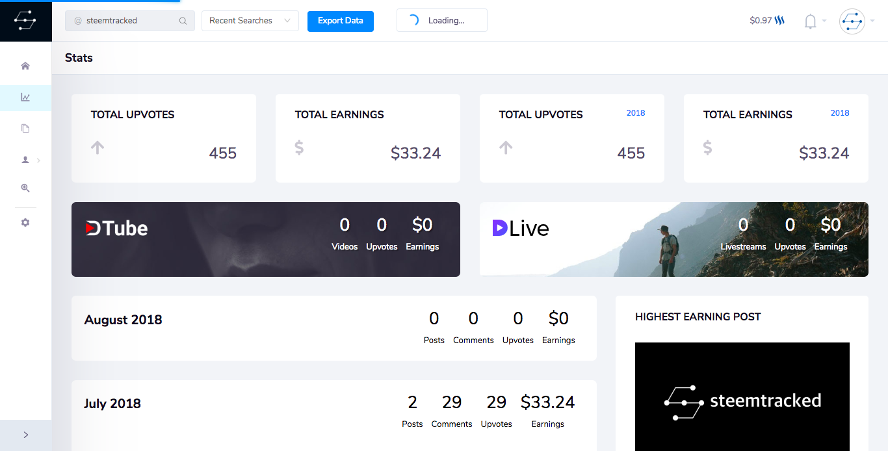Expand the dropdown arrow beside the avatar
The width and height of the screenshot is (888, 451).
point(872,21)
